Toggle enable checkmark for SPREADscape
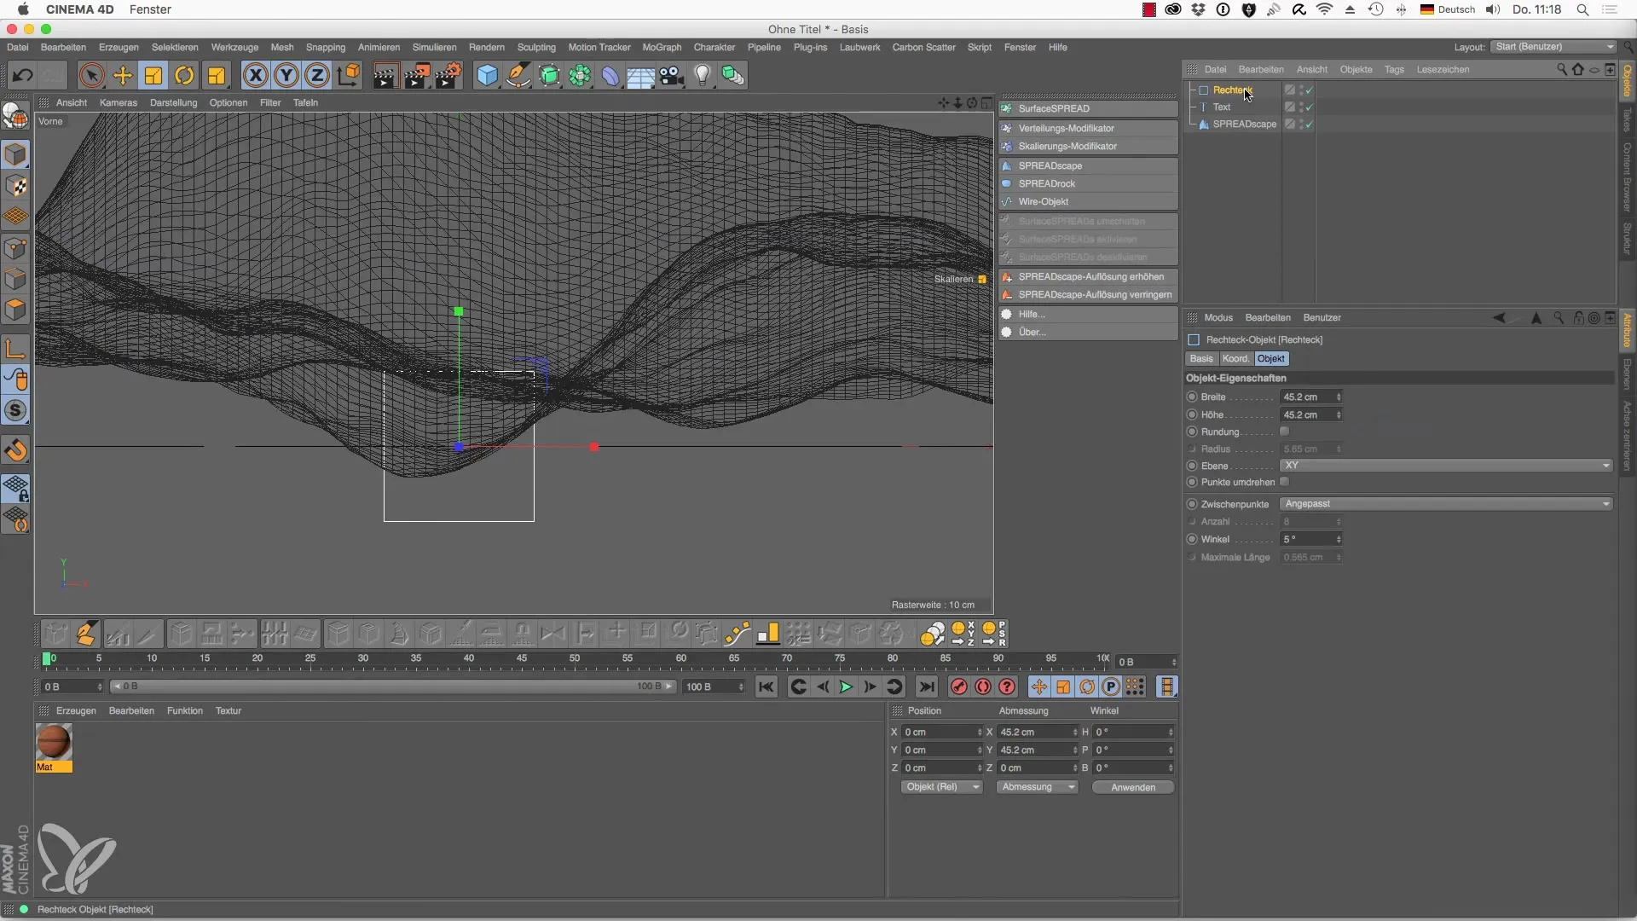The height and width of the screenshot is (921, 1637). (x=1309, y=125)
